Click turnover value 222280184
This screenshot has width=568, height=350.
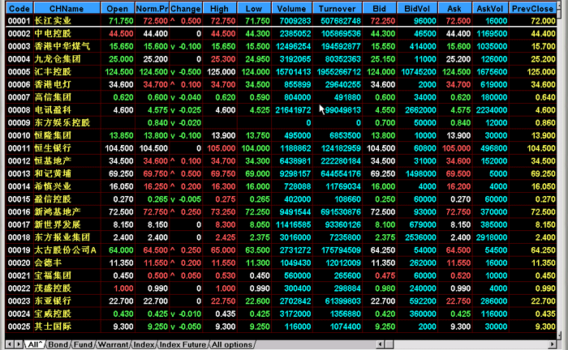[x=341, y=161]
